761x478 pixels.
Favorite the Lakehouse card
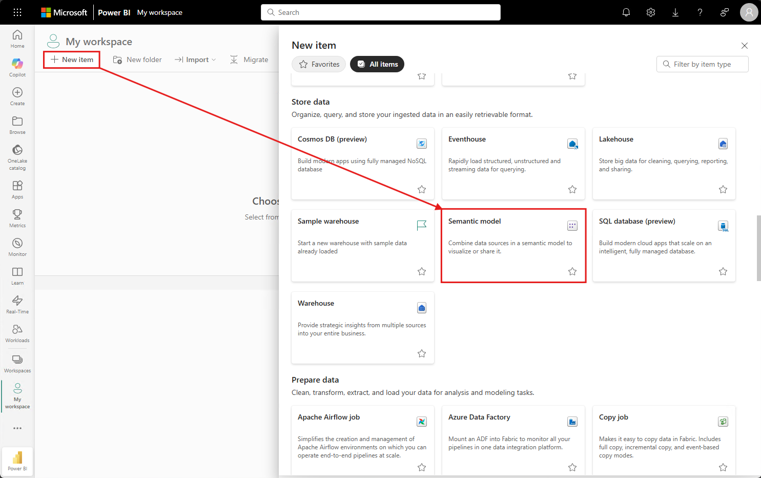[x=723, y=189]
